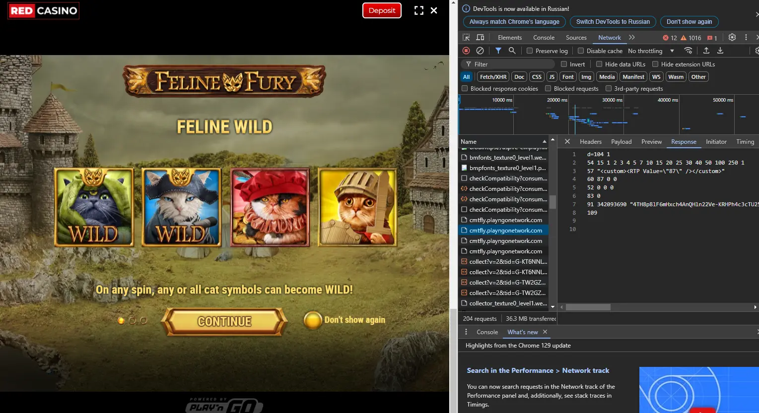Click the Deposit button

tap(382, 10)
